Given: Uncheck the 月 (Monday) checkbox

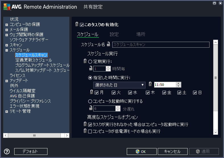Looking at the screenshot, I should 97,93.
